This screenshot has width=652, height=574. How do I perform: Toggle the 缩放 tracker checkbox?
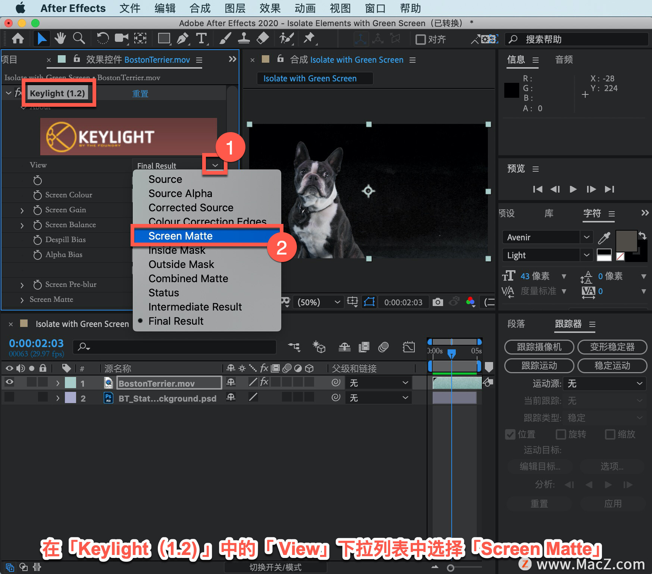pyautogui.click(x=610, y=434)
